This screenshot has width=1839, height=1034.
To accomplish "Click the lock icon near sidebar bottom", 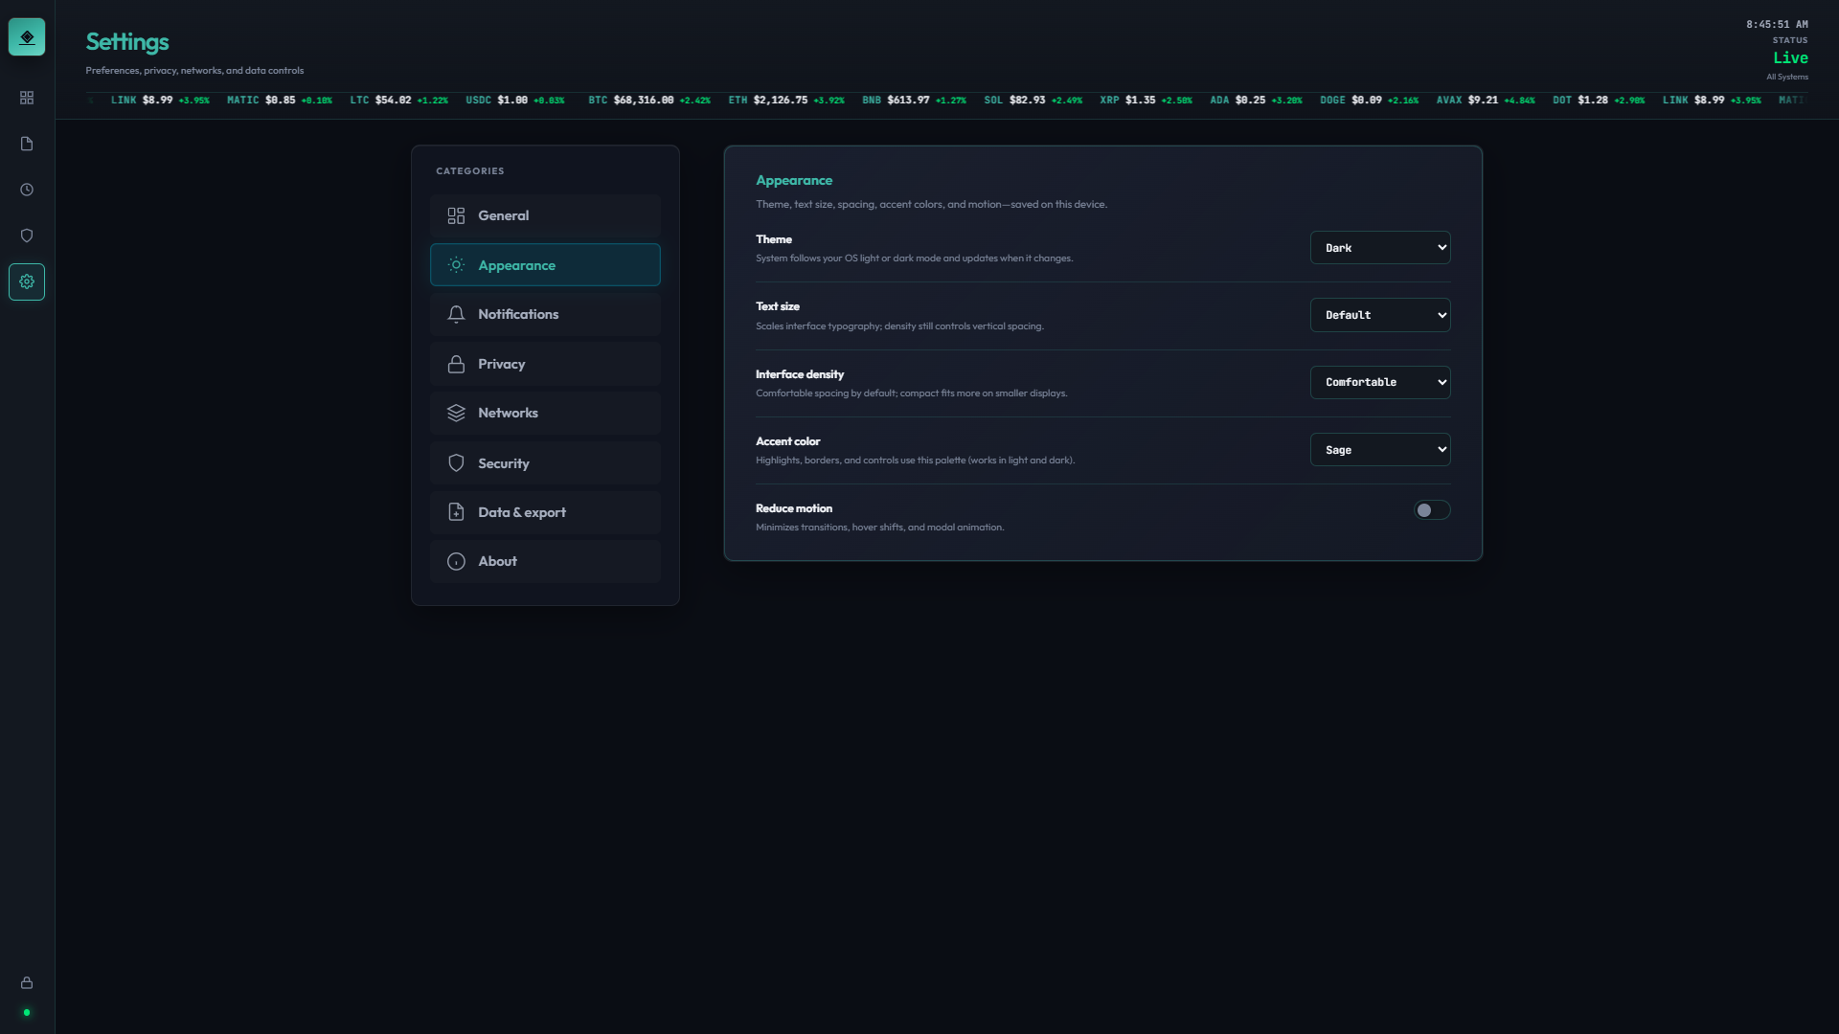I will coord(27,982).
